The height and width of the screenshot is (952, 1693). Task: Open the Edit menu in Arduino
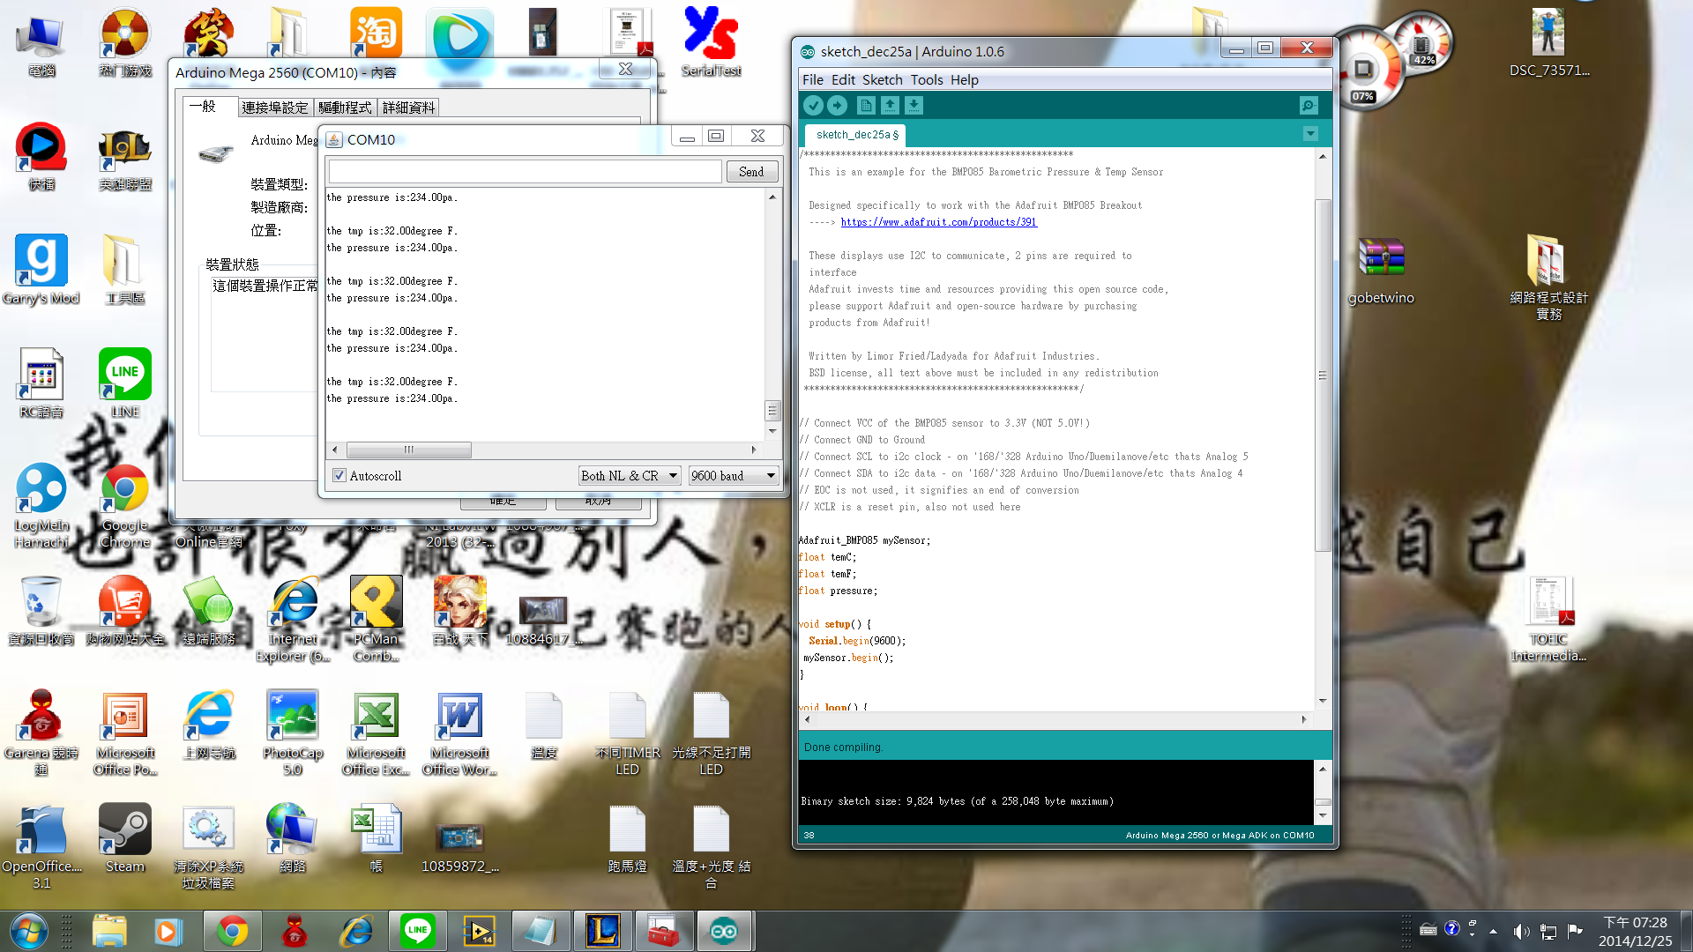(843, 80)
